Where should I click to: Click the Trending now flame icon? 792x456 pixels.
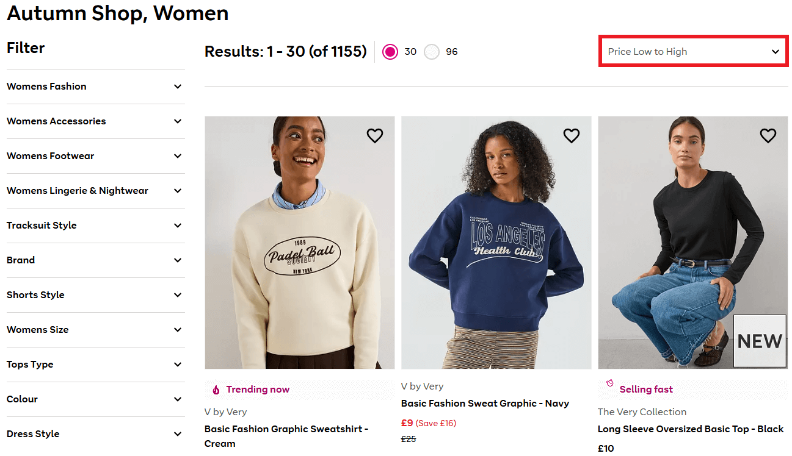[216, 390]
